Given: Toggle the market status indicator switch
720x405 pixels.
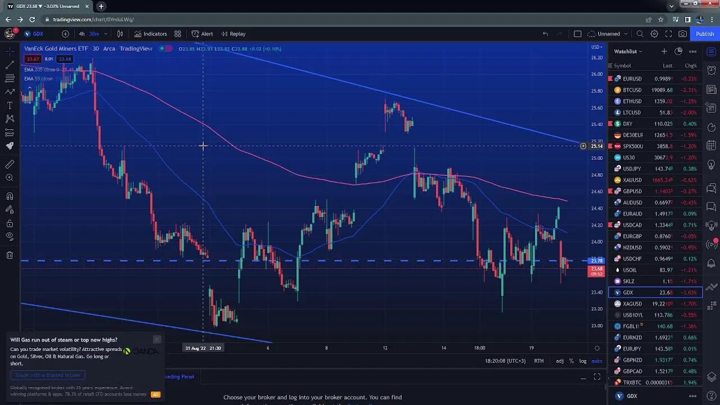Looking at the screenshot, I should [x=165, y=48].
